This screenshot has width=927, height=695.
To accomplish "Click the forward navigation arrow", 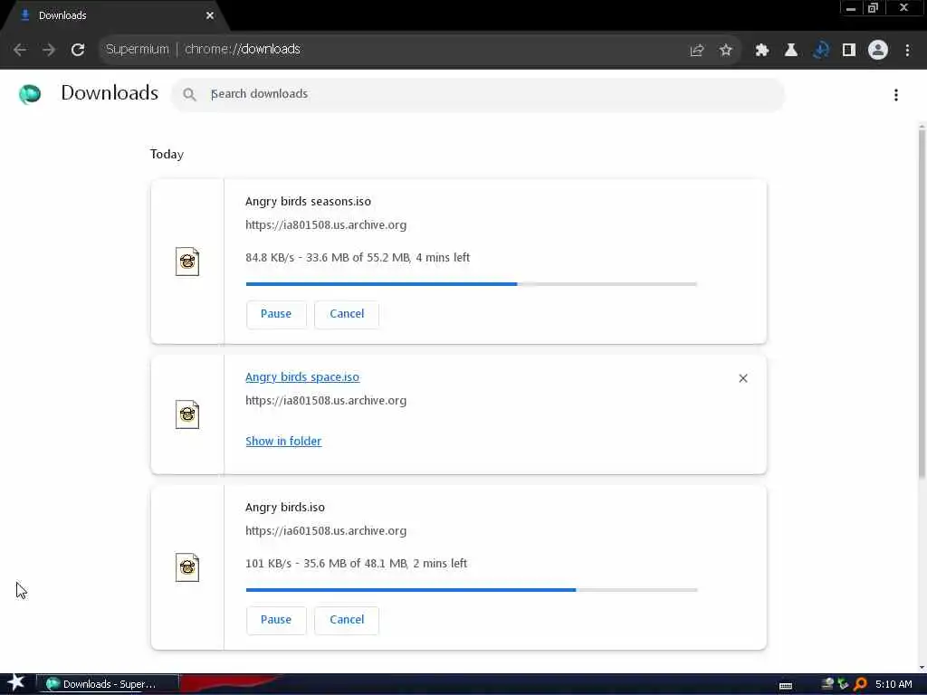I will tap(49, 50).
